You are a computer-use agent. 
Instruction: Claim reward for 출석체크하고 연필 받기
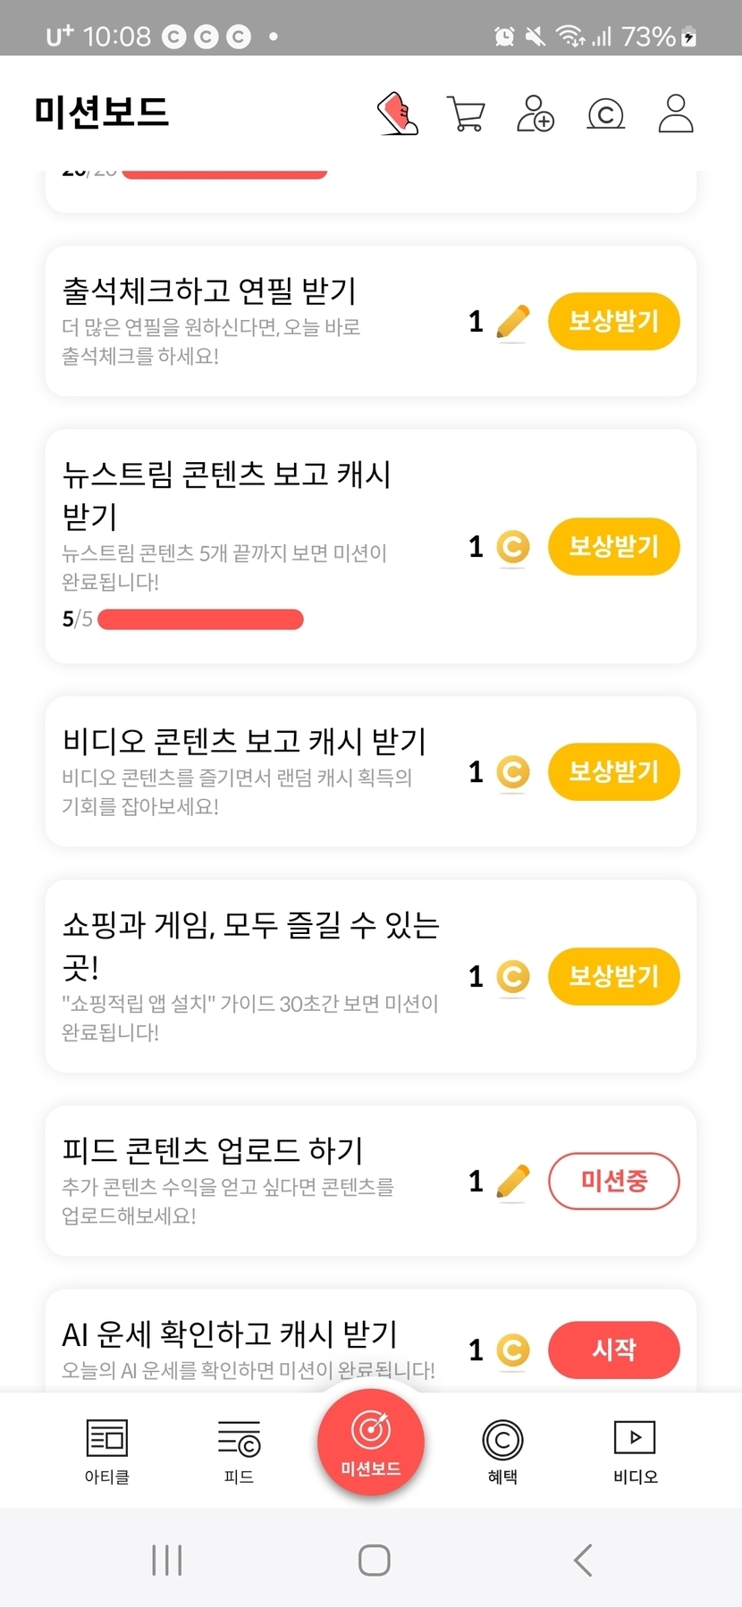613,322
